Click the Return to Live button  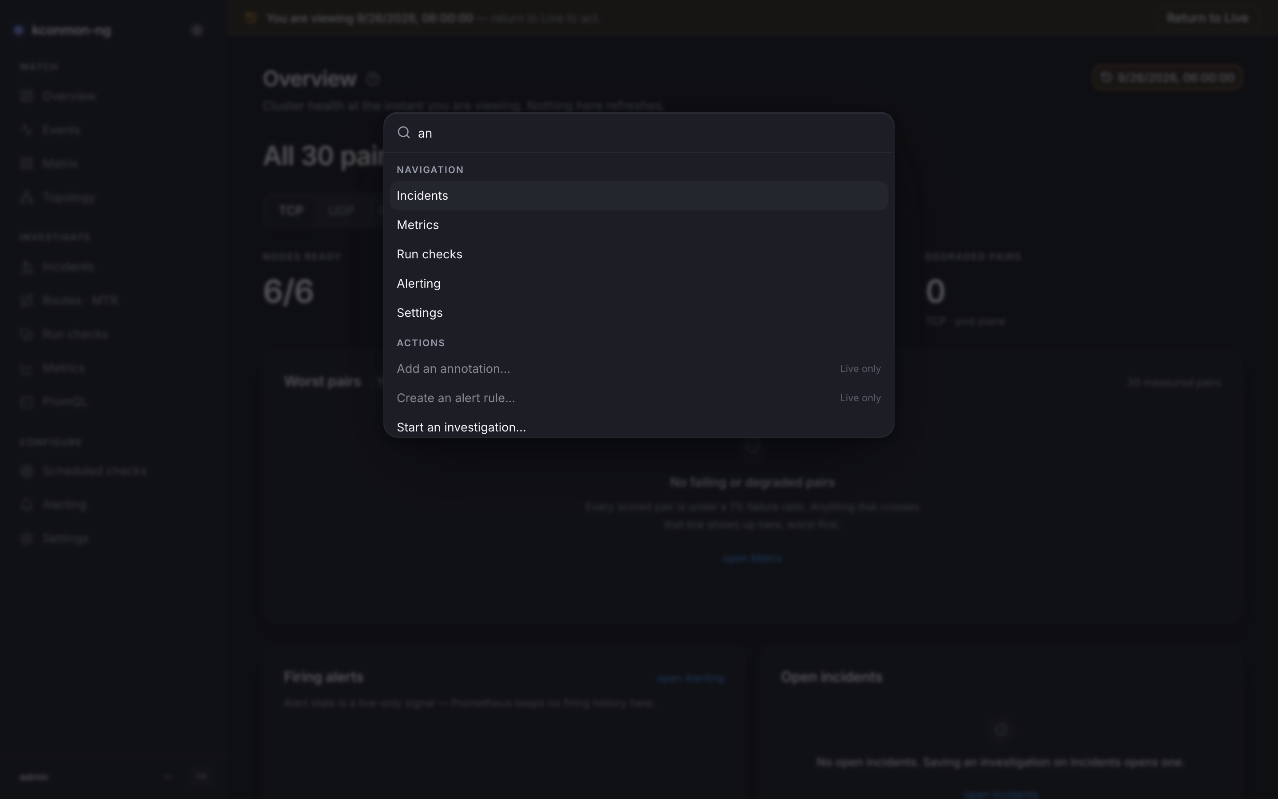tap(1207, 18)
